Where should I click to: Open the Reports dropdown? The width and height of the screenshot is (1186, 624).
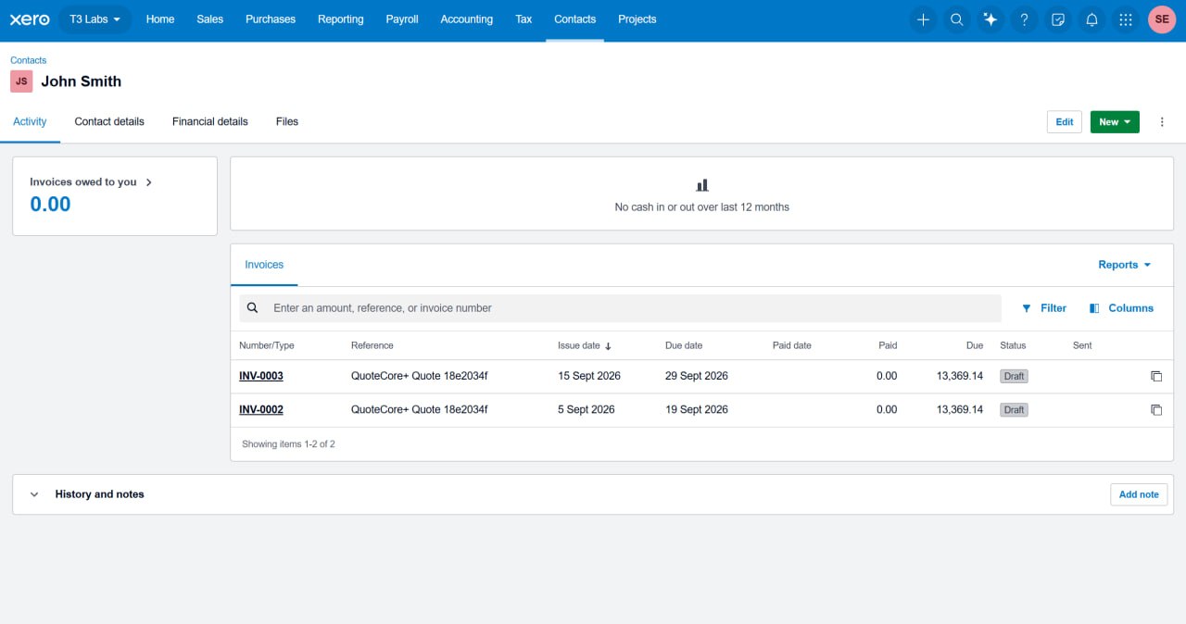click(1125, 265)
